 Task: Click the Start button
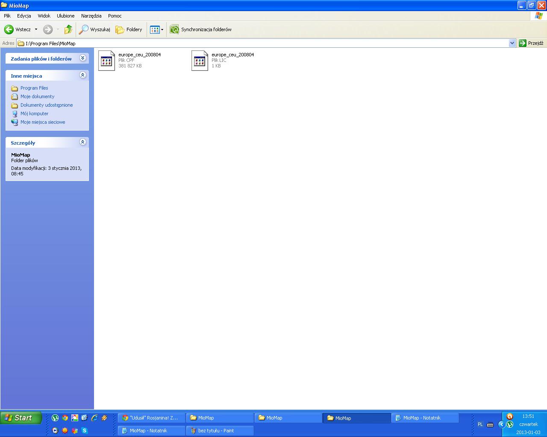tap(21, 418)
